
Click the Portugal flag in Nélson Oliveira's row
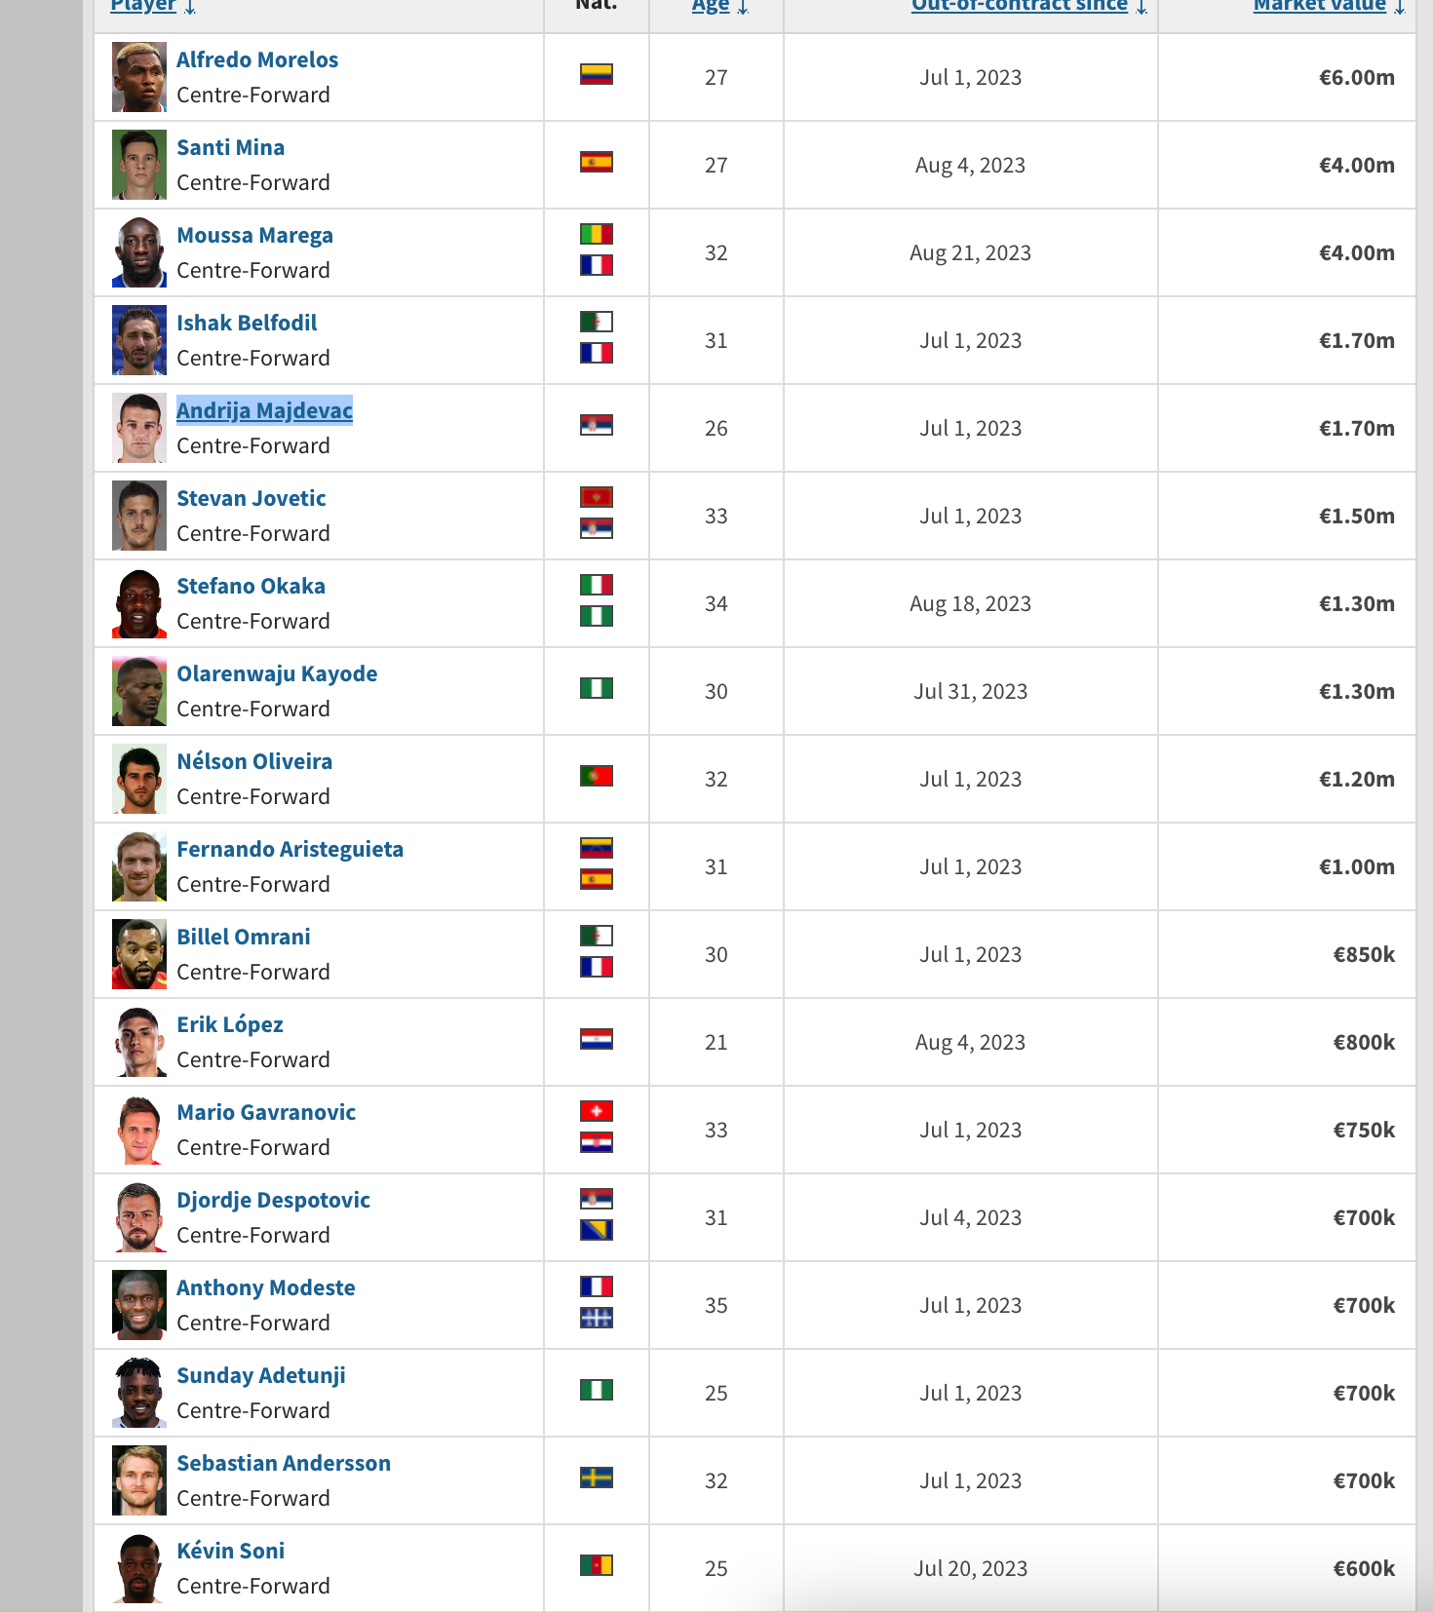pyautogui.click(x=596, y=776)
